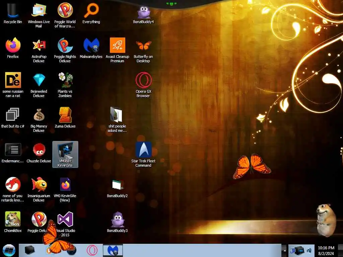
Task: Select the Visual Studio 2015 icon
Action: [x=65, y=224]
